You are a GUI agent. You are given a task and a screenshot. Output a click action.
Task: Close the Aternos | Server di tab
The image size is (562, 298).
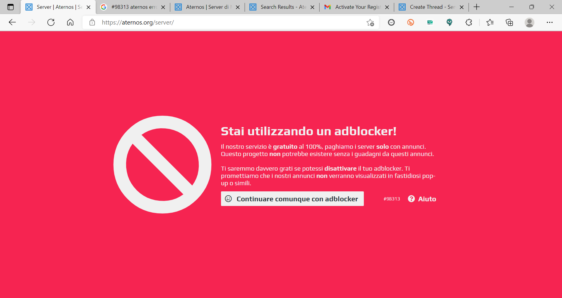coord(238,7)
